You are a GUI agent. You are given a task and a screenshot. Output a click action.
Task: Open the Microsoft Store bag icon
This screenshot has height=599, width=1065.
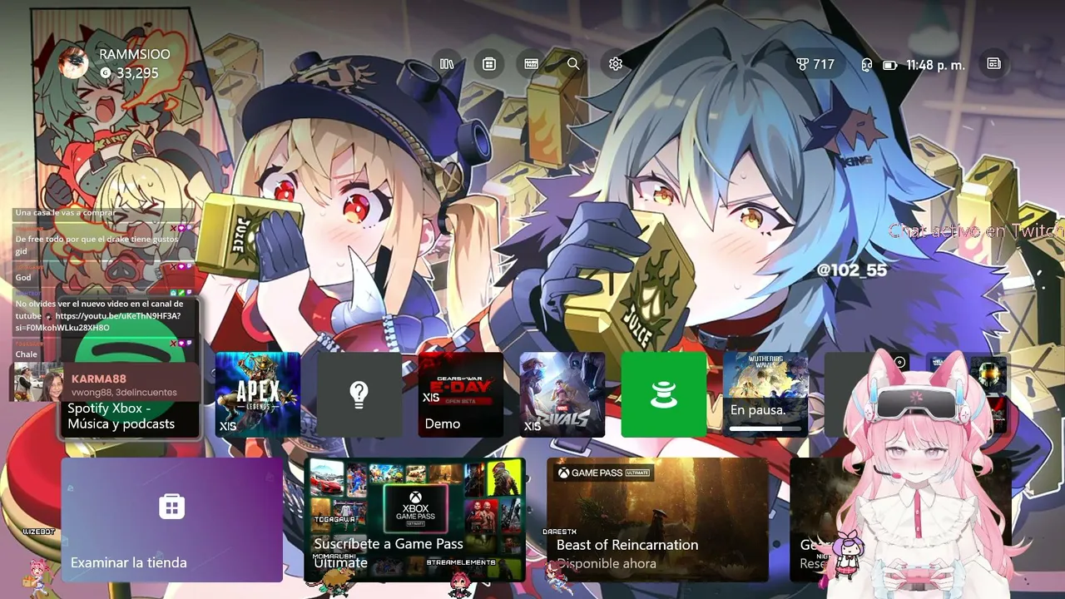coord(489,64)
